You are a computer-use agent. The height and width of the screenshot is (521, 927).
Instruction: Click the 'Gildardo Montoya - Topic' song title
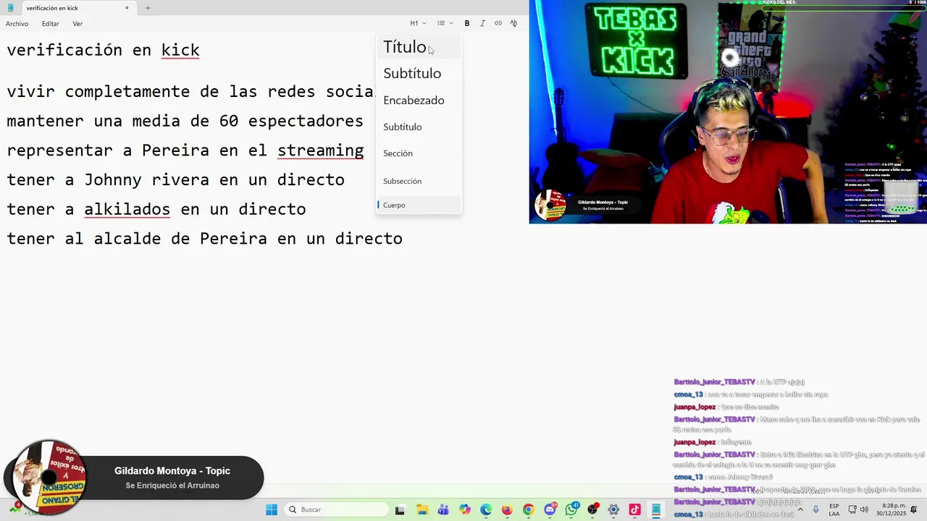pyautogui.click(x=172, y=471)
